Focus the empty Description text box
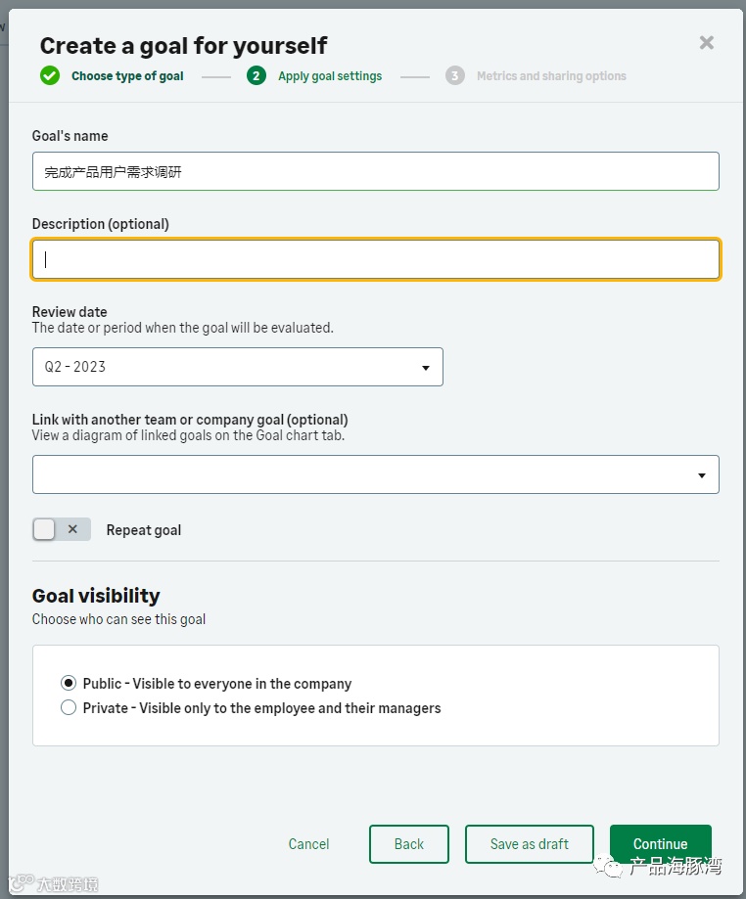 point(376,259)
